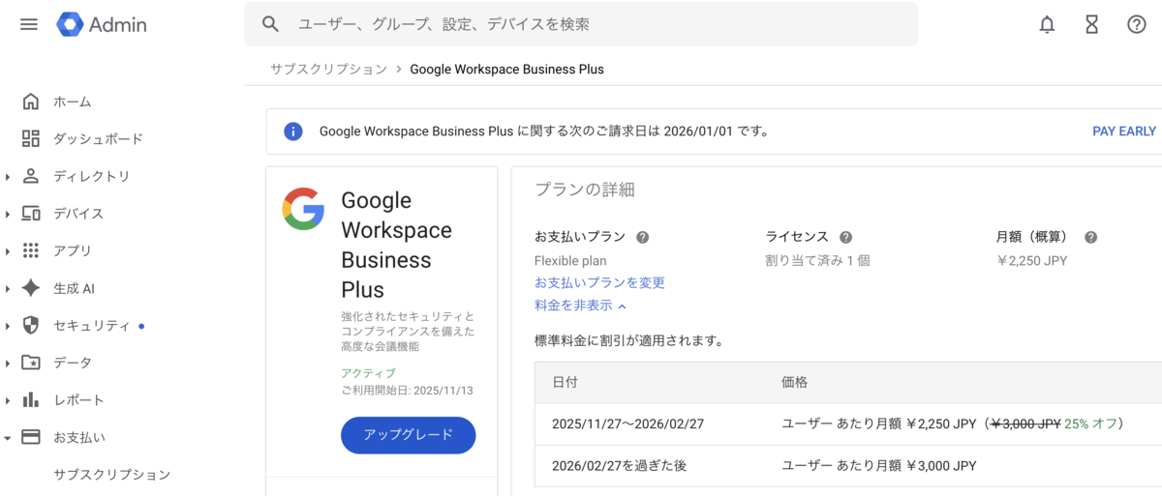Click the 25% オフ discount text

pyautogui.click(x=1090, y=423)
